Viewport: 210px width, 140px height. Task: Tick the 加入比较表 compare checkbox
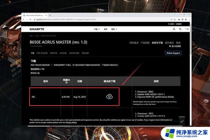pyautogui.click(x=170, y=46)
